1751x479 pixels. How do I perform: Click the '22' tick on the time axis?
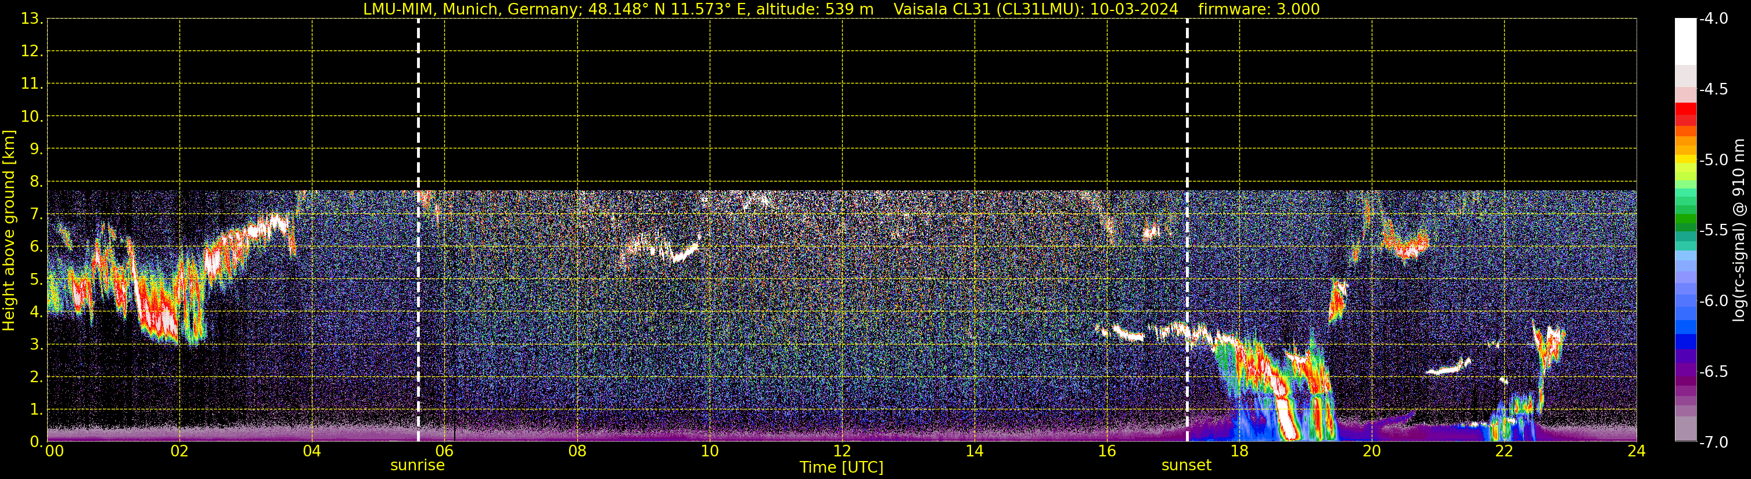tap(1504, 451)
